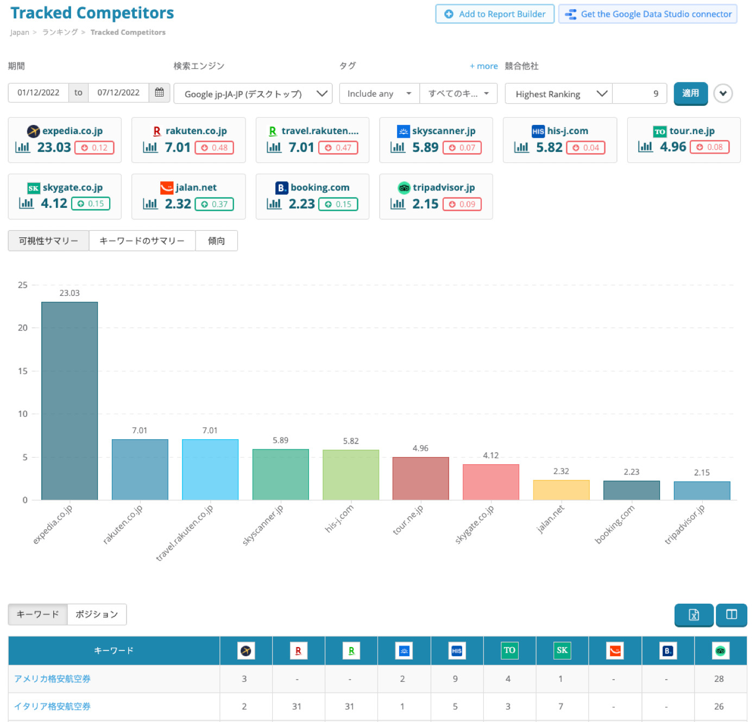Click Jalan logo in table header
756x722 pixels.
(615, 650)
